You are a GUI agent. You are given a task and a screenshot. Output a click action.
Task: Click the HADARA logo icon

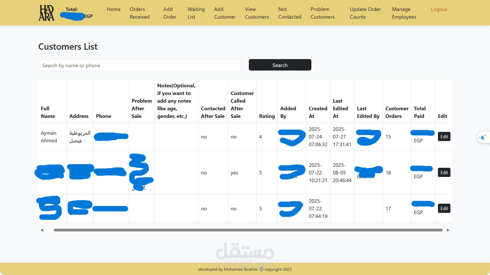pos(46,13)
